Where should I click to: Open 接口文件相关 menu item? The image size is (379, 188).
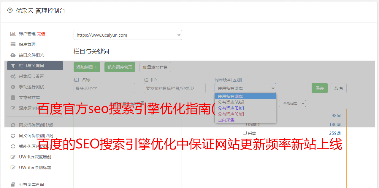pyautogui.click(x=31, y=55)
